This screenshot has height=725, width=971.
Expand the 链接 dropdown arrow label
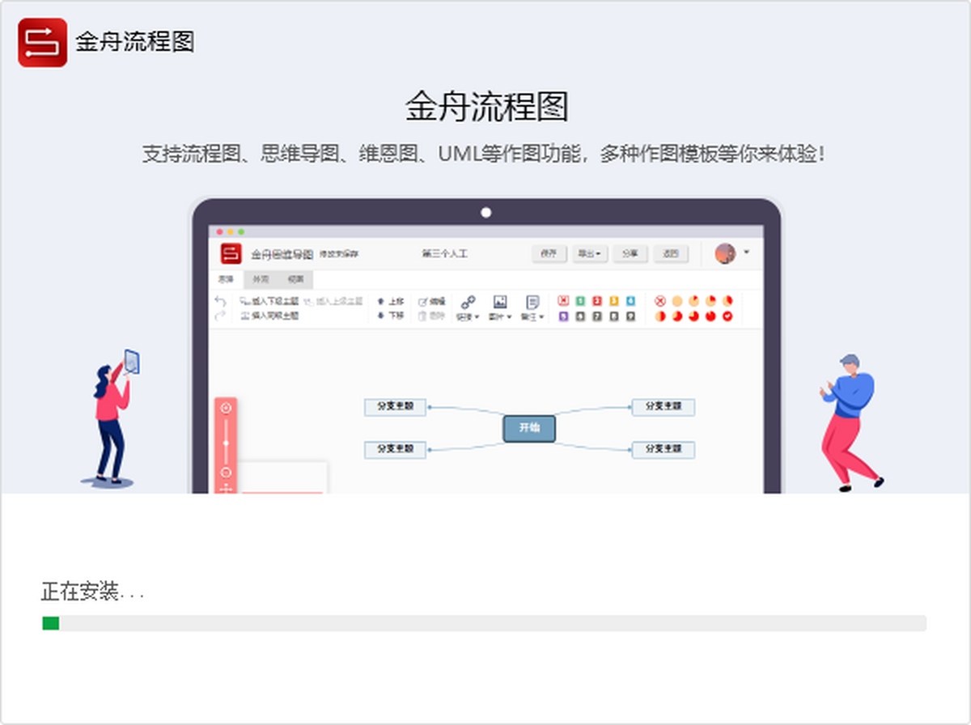[x=468, y=317]
